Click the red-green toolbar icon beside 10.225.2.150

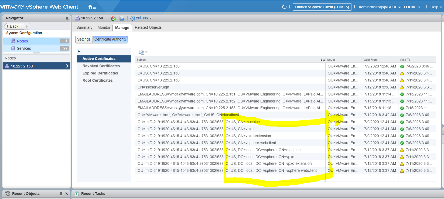click(113, 18)
